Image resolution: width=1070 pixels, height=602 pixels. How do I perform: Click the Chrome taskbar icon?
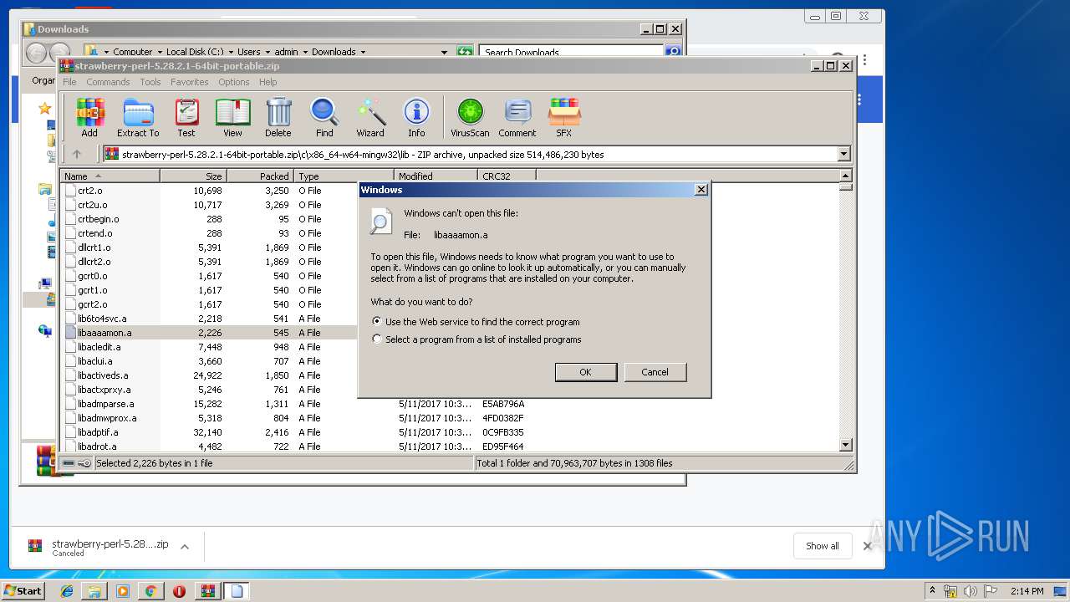pos(150,591)
